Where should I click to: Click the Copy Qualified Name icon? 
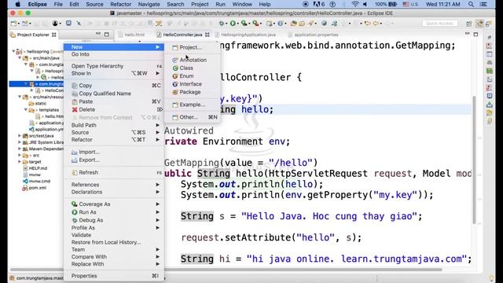[75, 94]
